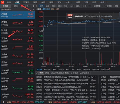Select stock 603016 in watchlist

[17, 32]
